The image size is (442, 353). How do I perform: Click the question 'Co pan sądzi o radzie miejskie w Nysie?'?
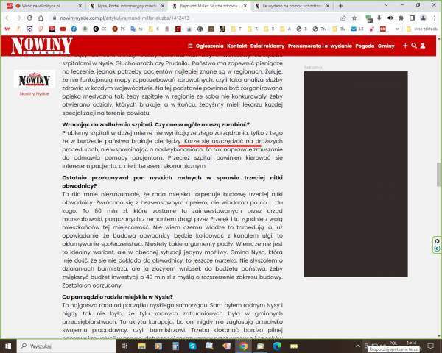coord(118,297)
